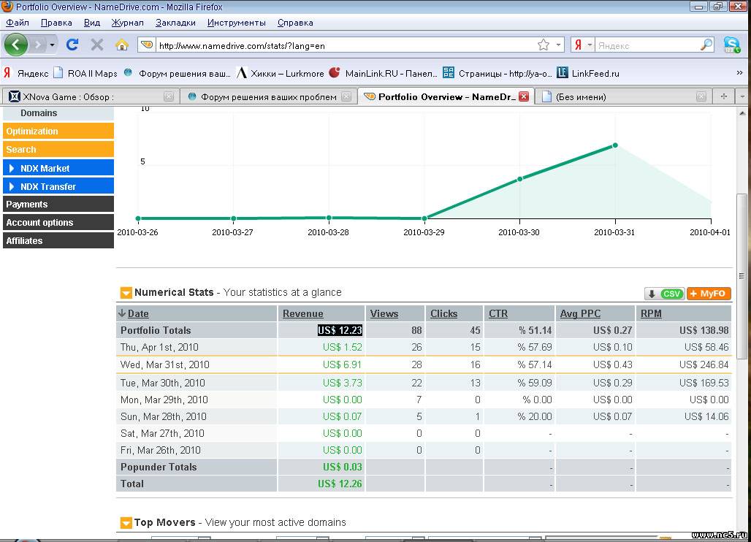The height and width of the screenshot is (542, 751).
Task: Open the Payments sidebar link
Action: [x=27, y=205]
